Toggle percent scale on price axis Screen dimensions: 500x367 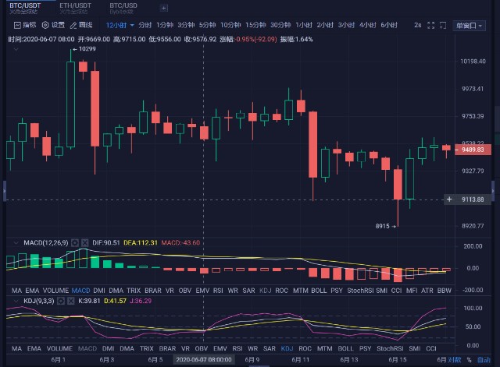pyautogui.click(x=469, y=361)
